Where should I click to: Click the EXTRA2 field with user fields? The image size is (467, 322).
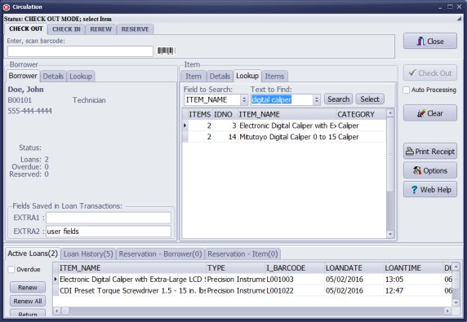[109, 232]
